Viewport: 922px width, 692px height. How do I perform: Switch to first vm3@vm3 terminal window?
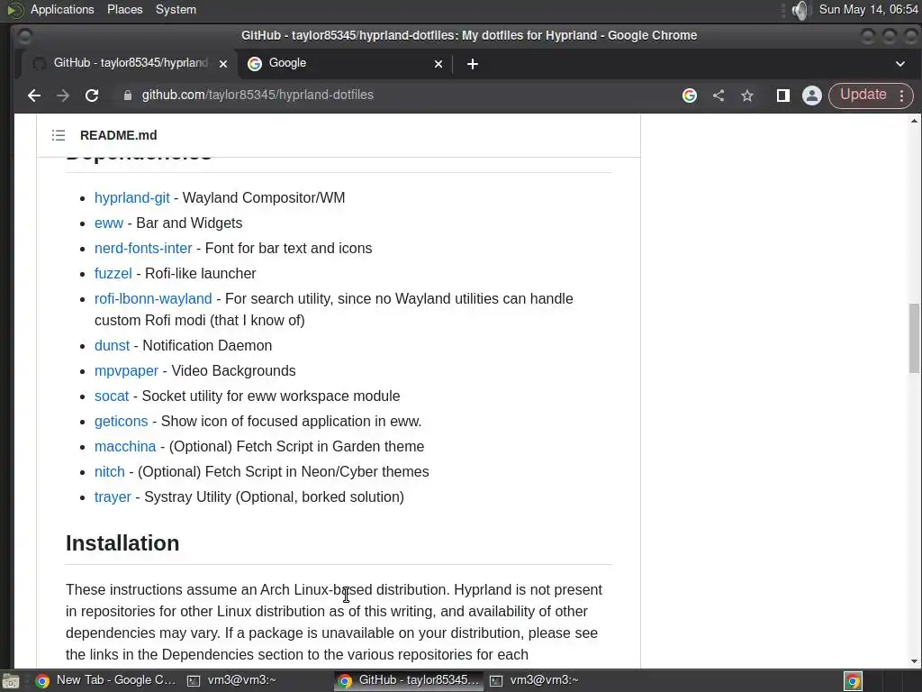pyautogui.click(x=232, y=680)
